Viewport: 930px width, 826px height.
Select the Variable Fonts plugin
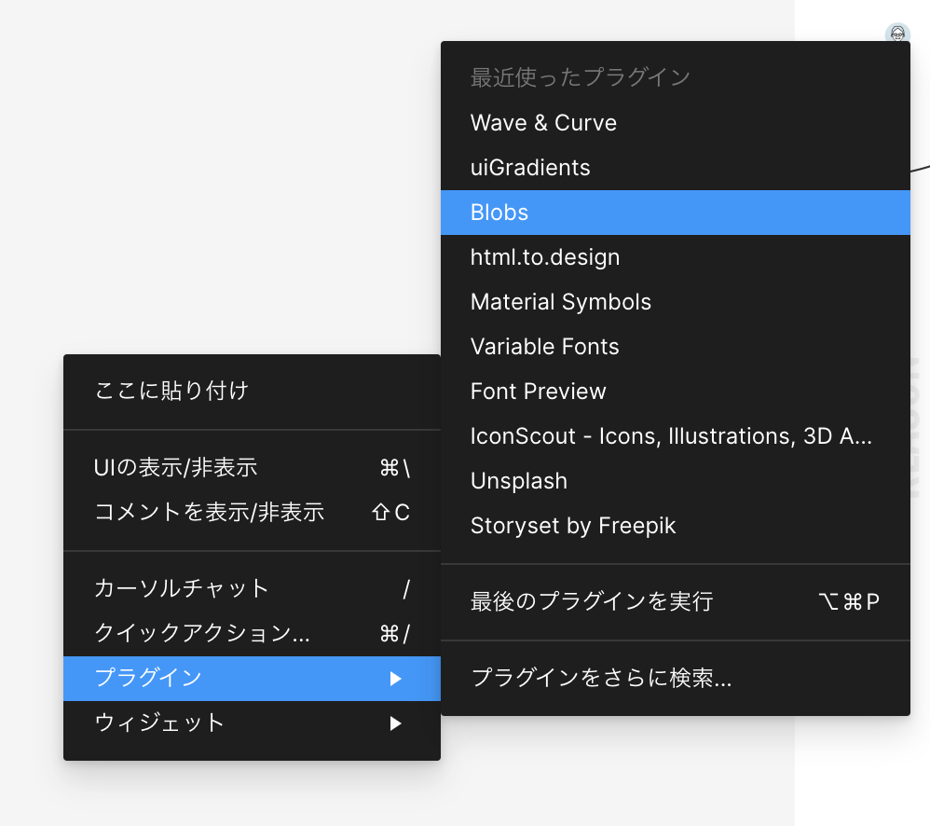point(545,347)
